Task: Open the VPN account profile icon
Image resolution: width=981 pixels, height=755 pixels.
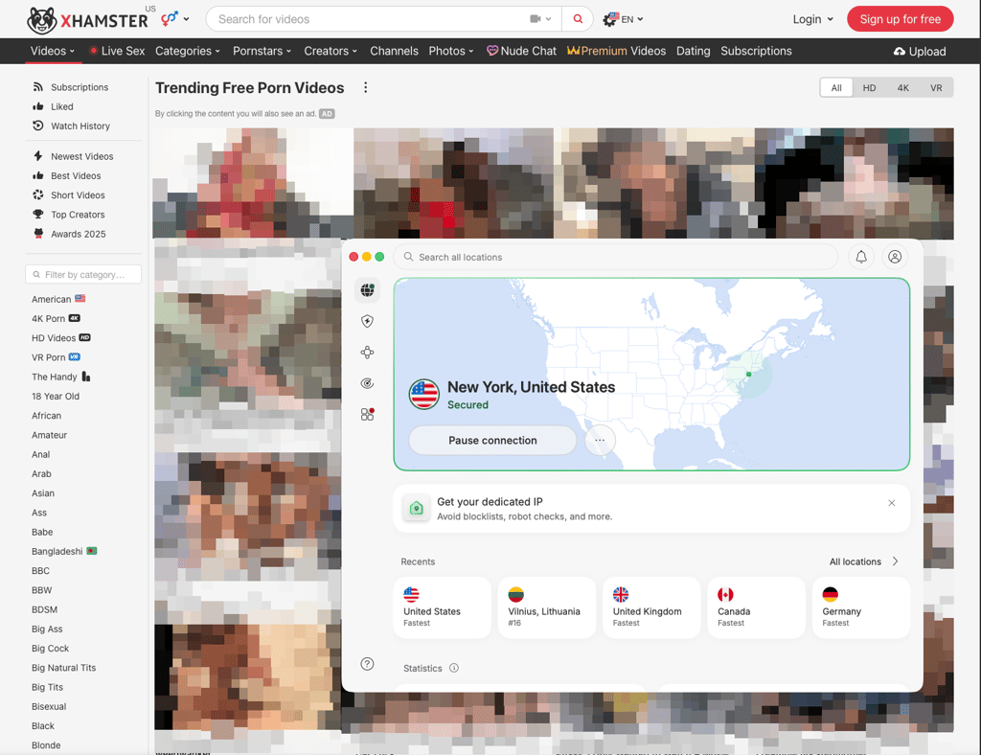Action: click(895, 257)
